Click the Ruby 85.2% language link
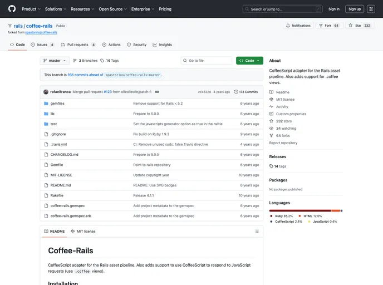The width and height of the screenshot is (383, 285). (281, 216)
